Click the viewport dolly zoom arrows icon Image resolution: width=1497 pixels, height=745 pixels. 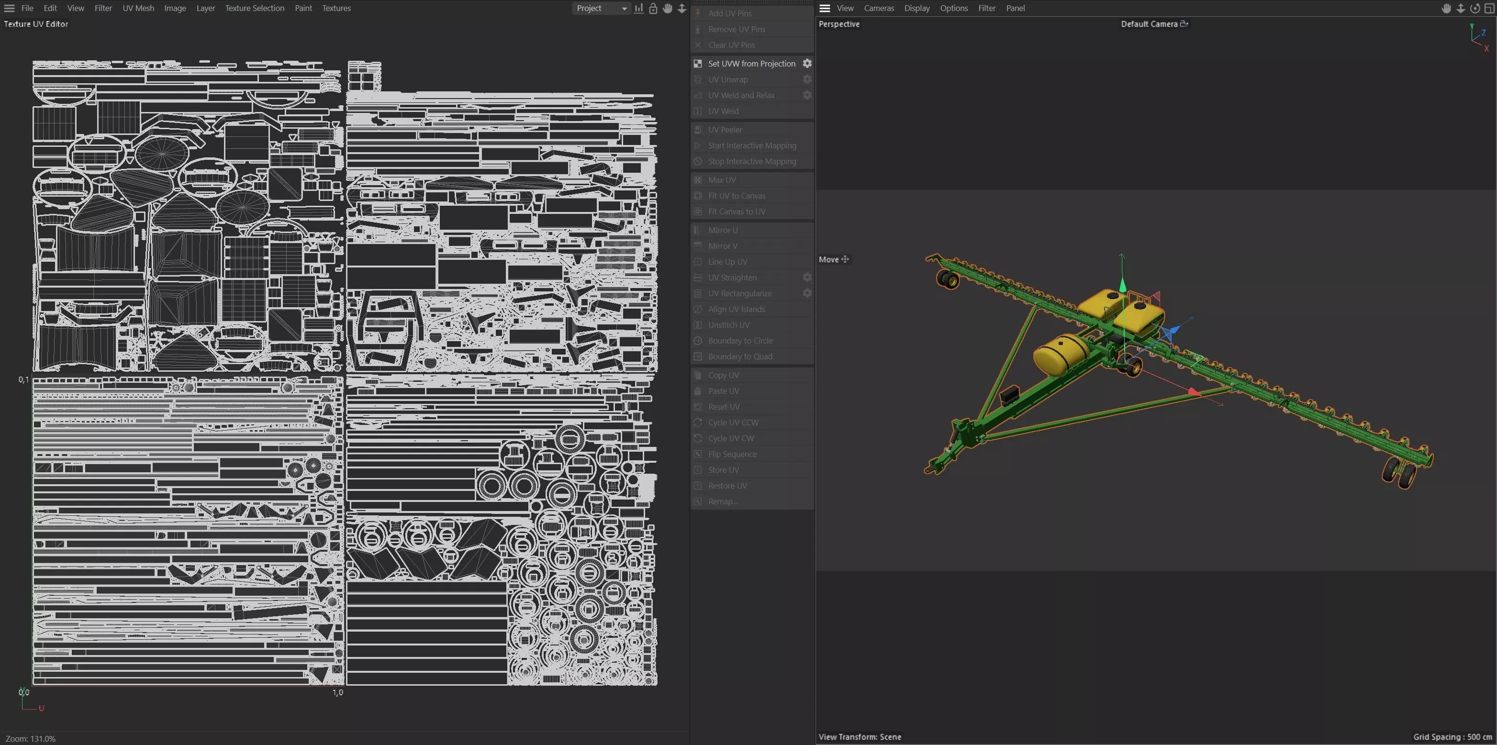coord(1461,8)
